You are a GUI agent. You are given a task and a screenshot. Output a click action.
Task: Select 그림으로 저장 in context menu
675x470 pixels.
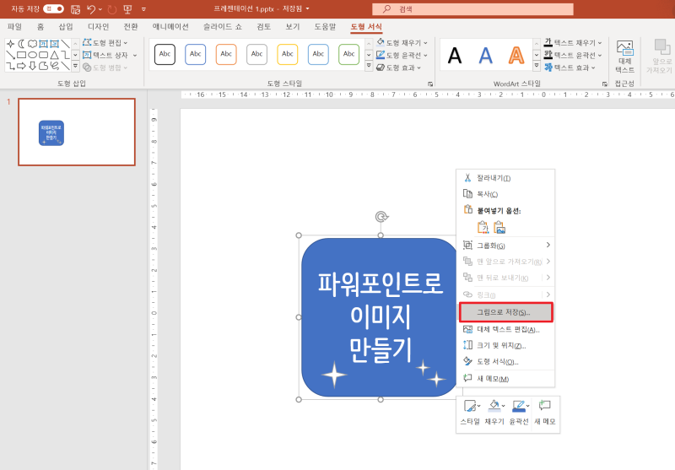pos(505,312)
